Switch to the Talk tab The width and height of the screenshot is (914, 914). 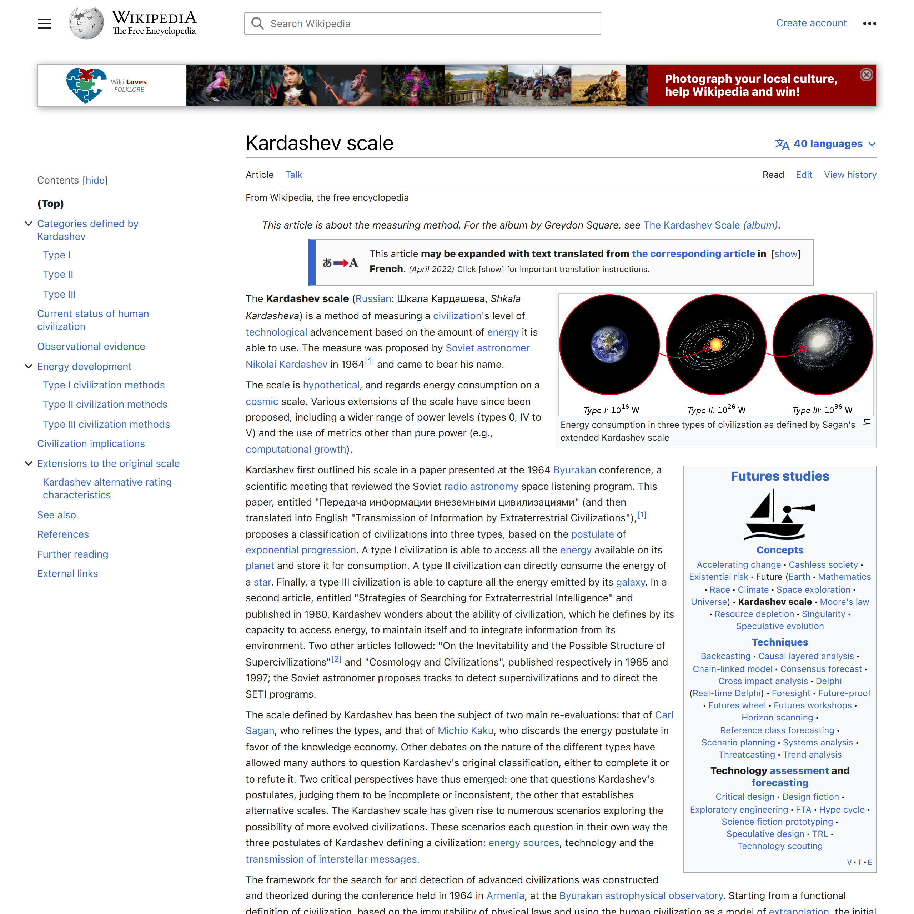[293, 175]
